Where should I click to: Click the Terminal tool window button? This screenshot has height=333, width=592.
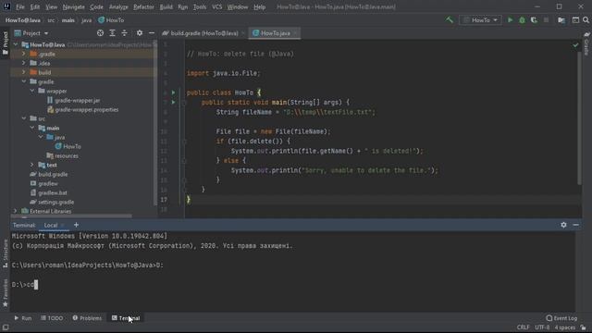126,318
